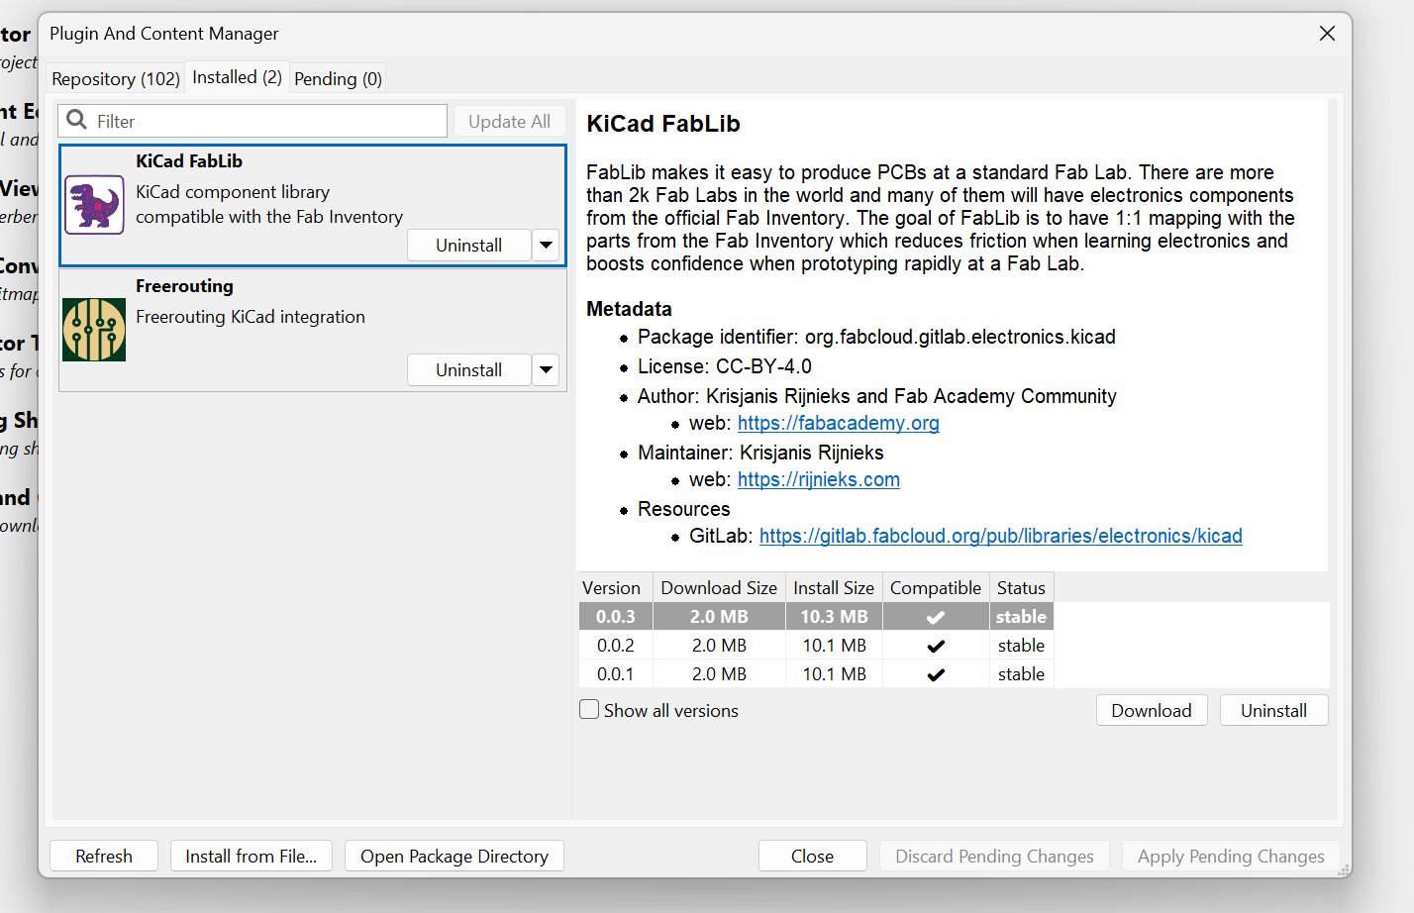
Task: Select version 0.0.2 in the version table
Action: [x=612, y=645]
